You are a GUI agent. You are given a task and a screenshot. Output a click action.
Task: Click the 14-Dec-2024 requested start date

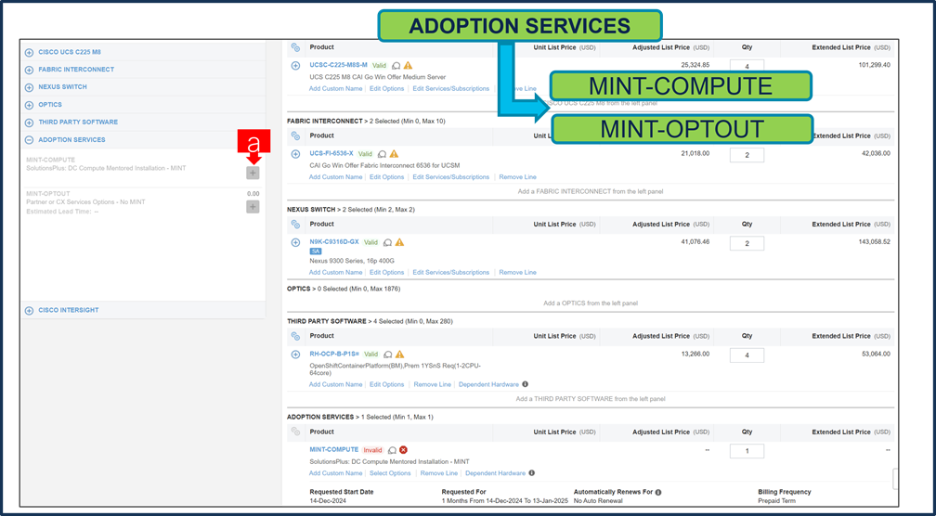[327, 501]
